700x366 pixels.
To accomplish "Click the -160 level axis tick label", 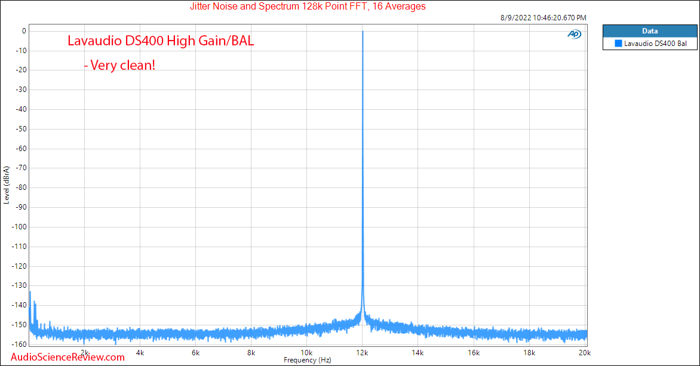I will (20, 344).
